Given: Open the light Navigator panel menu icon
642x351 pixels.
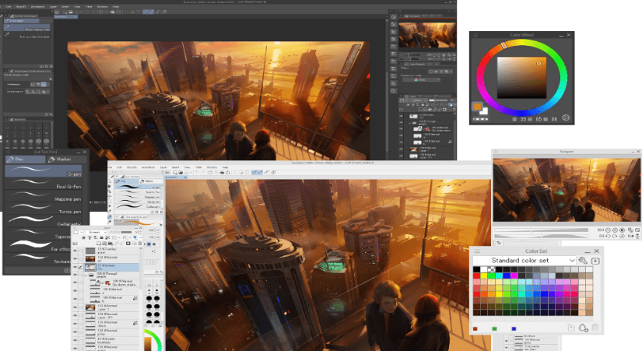Looking at the screenshot, I should point(496,152).
